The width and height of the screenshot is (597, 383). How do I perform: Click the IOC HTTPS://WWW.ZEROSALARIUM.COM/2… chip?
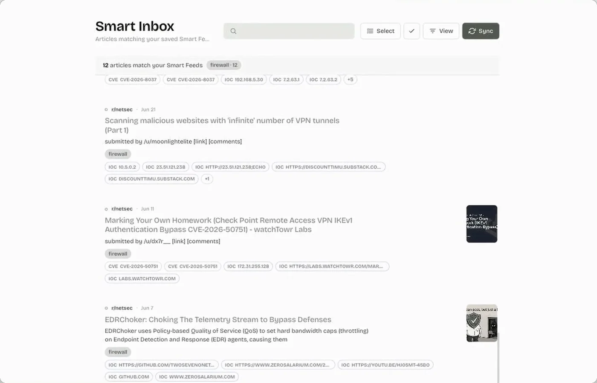278,365
